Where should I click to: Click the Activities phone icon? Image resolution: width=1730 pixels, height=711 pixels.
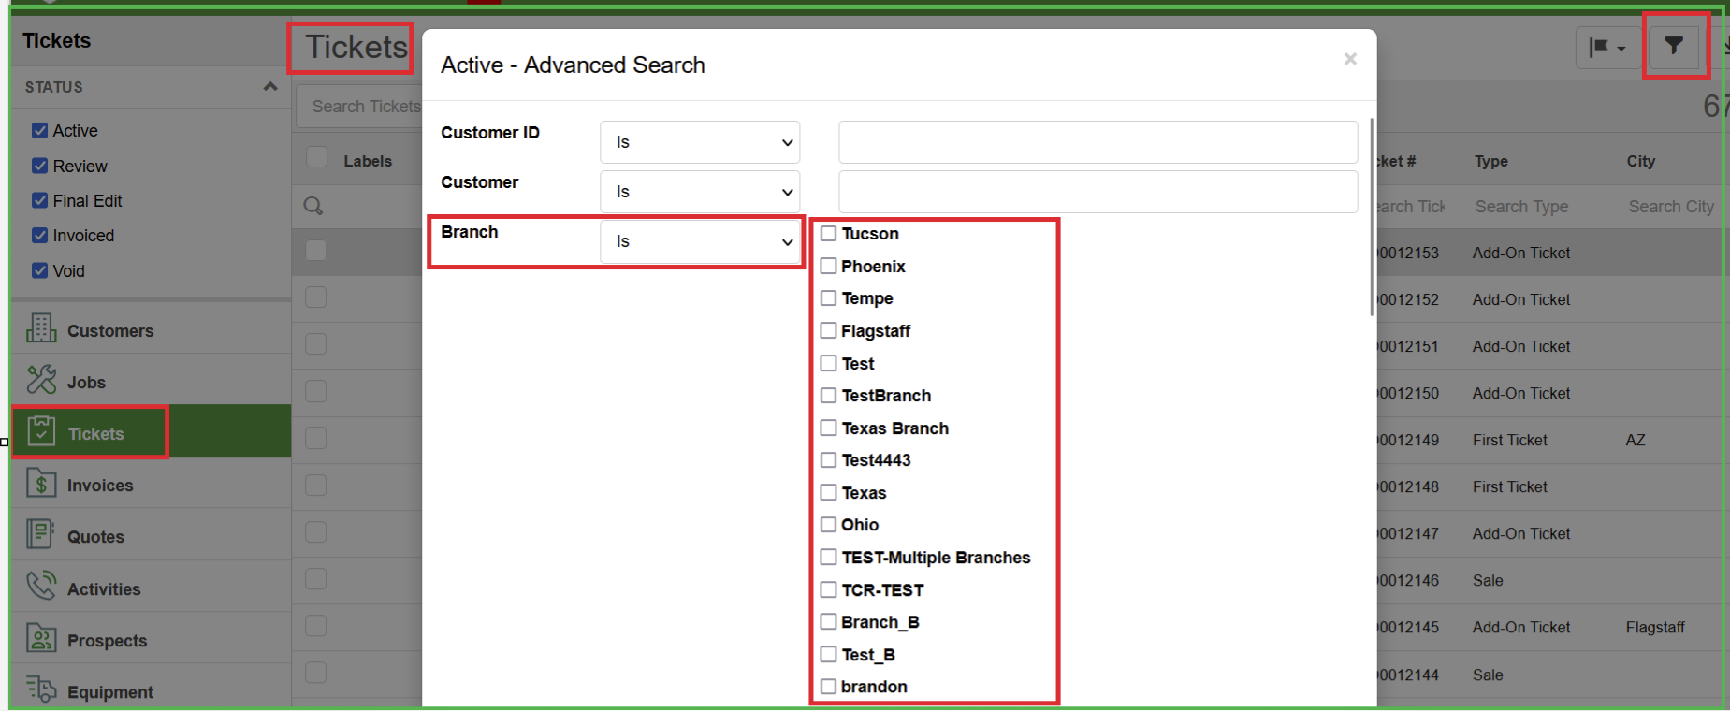[x=41, y=587]
